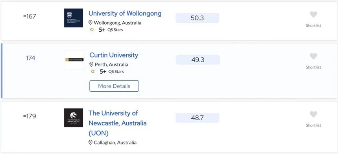Shortlist University of Wollongong with the heart icon

coord(313,14)
